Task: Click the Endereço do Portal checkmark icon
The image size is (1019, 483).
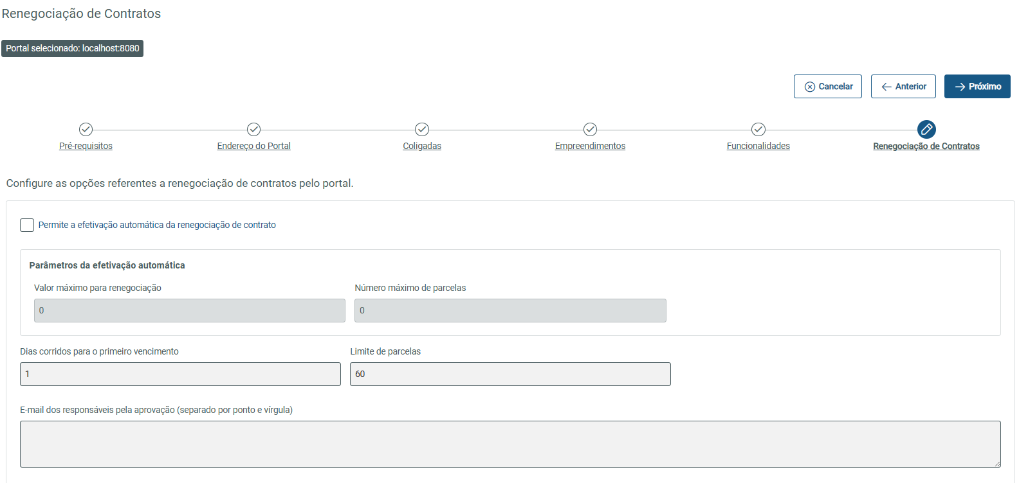Action: pyautogui.click(x=253, y=129)
